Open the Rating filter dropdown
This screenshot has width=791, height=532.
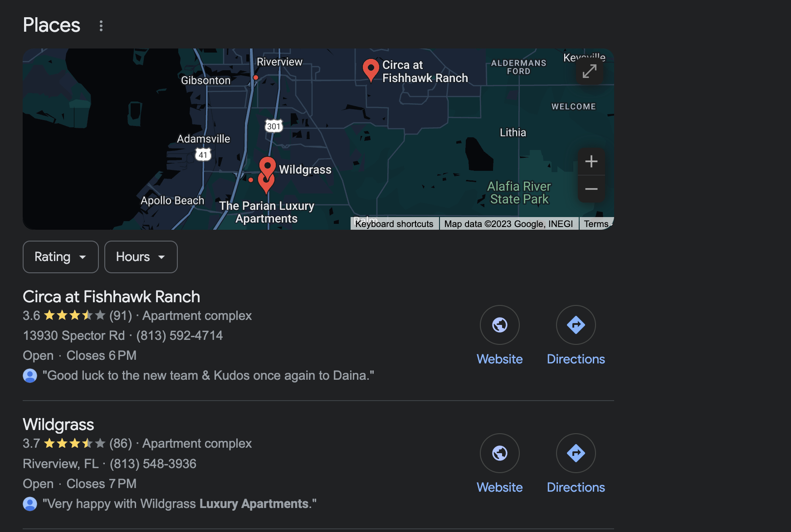click(61, 257)
